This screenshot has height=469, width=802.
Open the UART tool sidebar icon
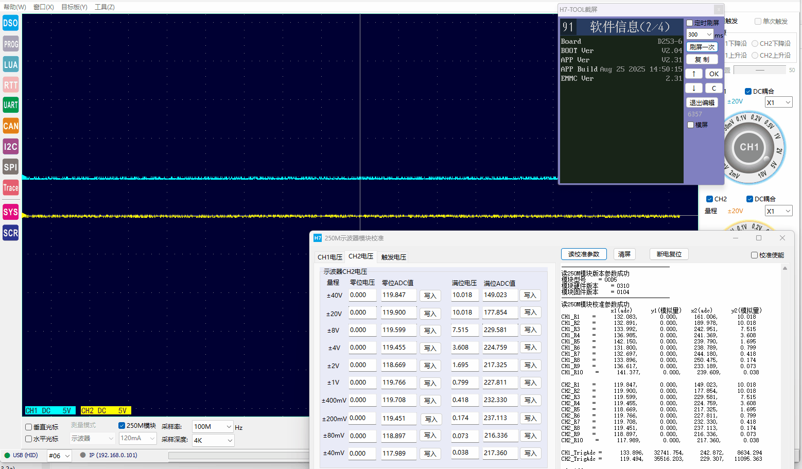tap(10, 105)
